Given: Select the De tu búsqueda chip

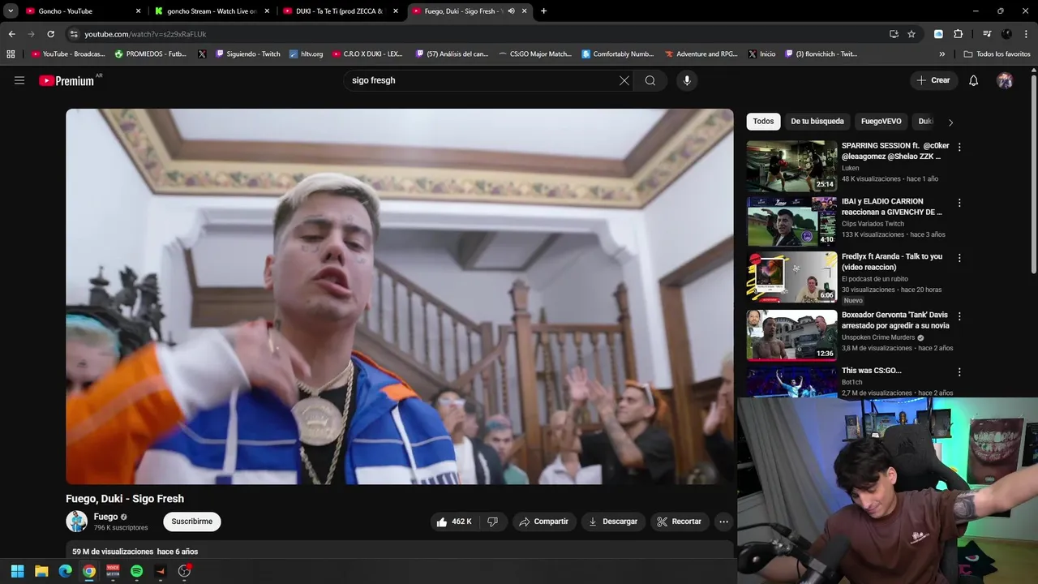Looking at the screenshot, I should pyautogui.click(x=817, y=122).
